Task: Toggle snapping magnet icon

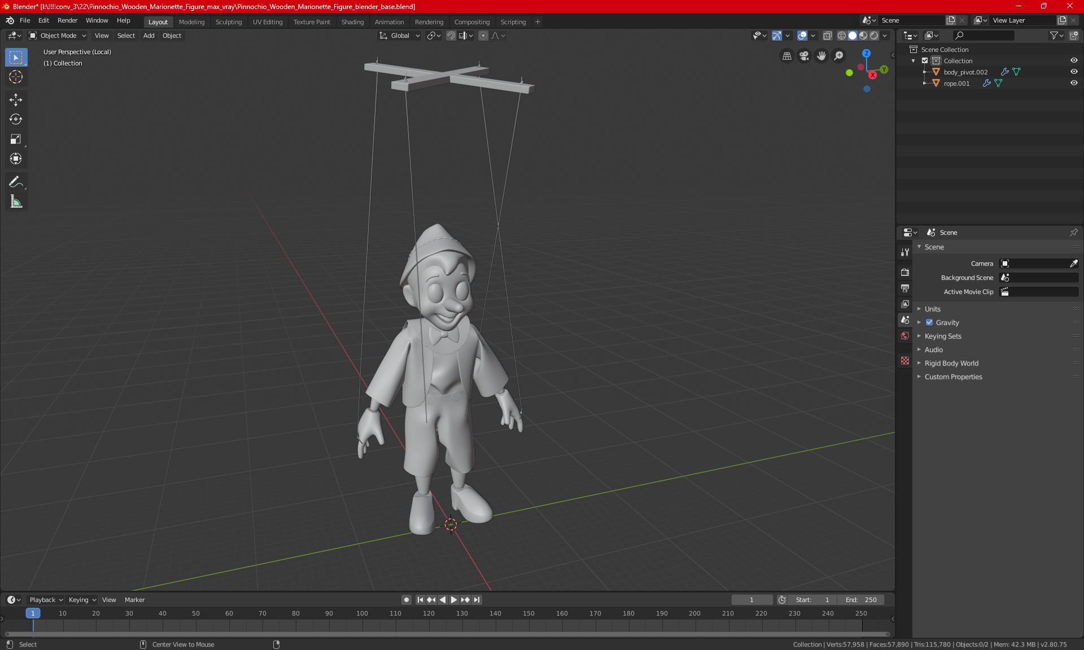Action: 451,36
